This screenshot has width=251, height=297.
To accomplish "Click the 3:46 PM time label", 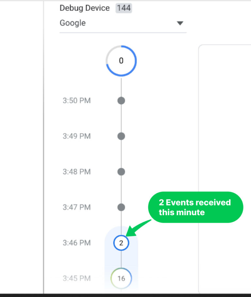I will [76, 243].
